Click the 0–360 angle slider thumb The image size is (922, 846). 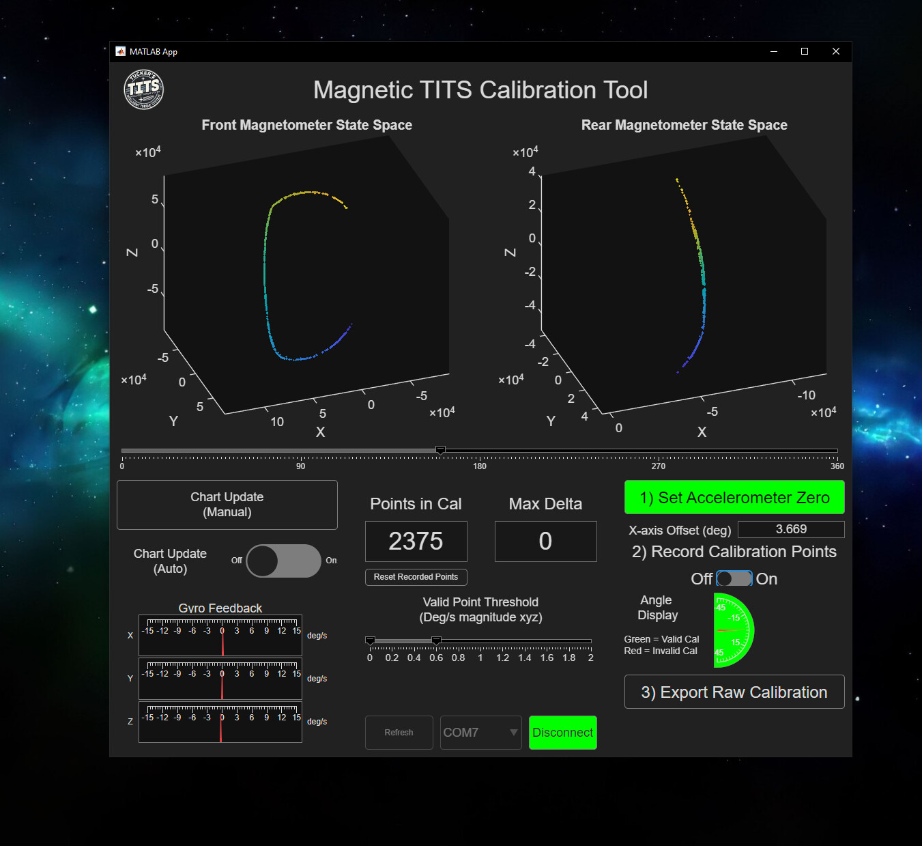click(441, 450)
